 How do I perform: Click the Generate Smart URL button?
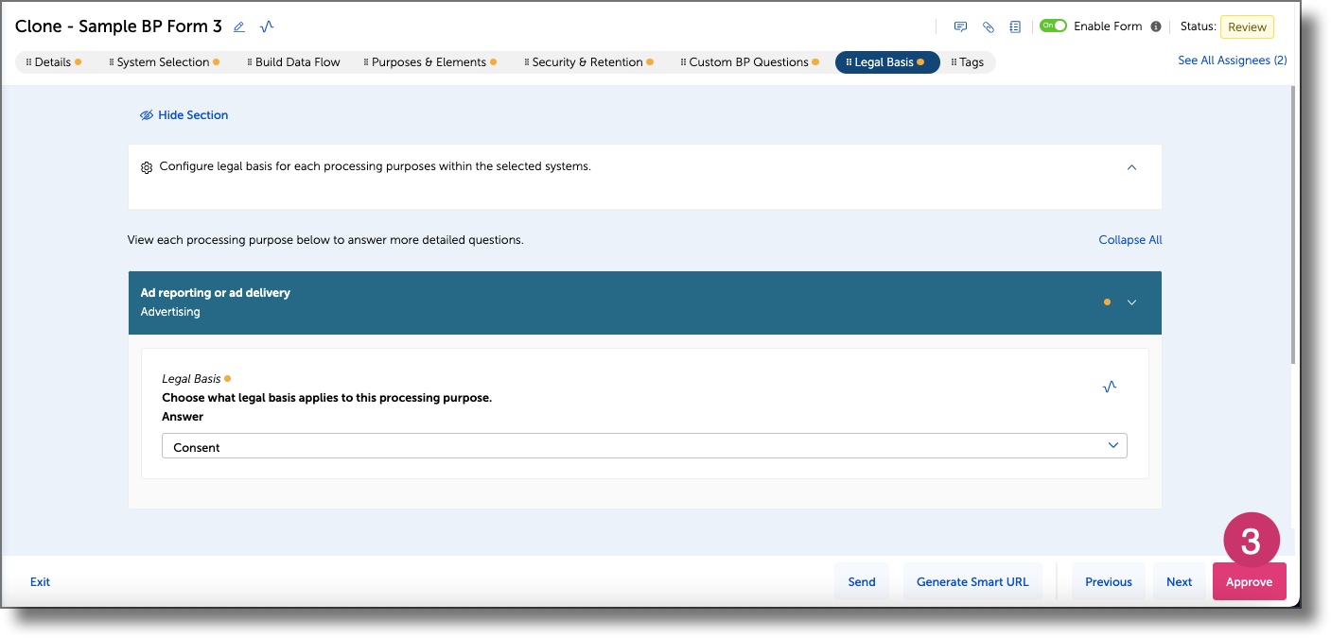(972, 581)
